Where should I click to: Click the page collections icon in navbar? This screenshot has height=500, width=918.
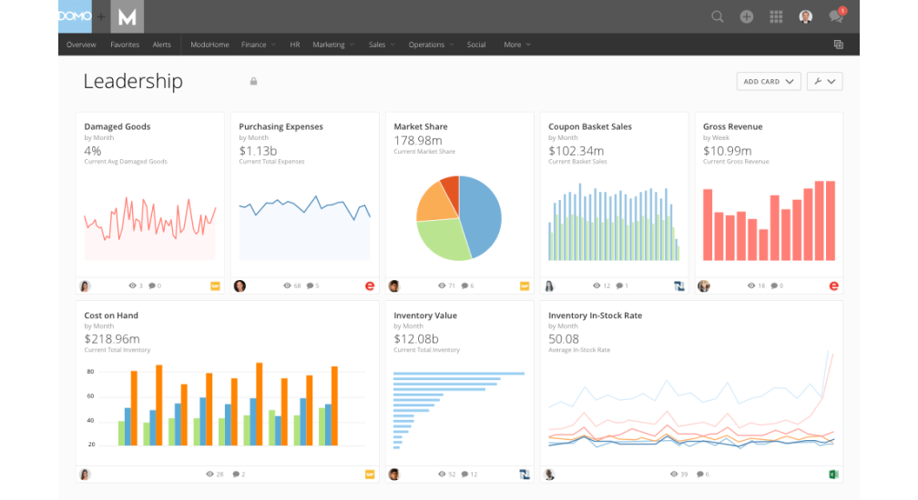(x=839, y=45)
